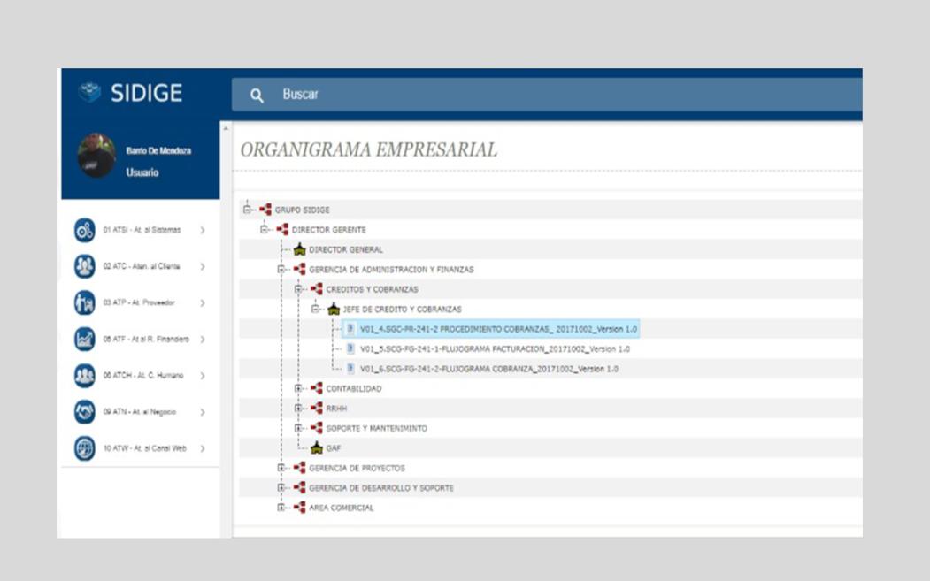Click RRHH org-chart icon
Viewport: 930px width, 581px height.
317,409
